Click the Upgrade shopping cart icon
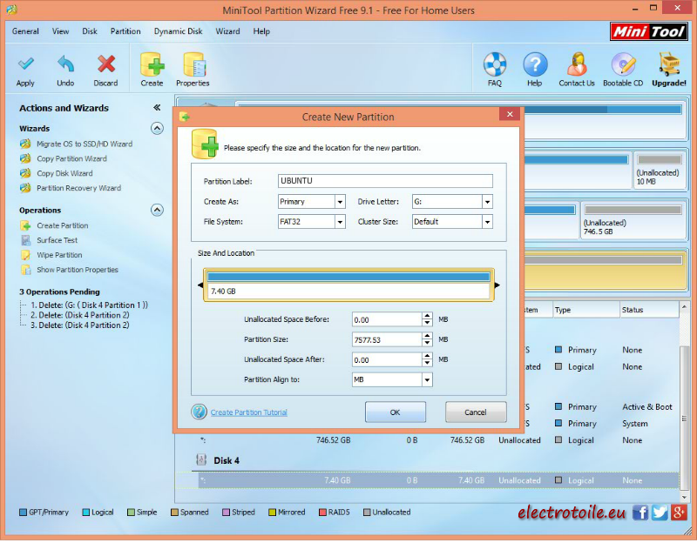This screenshot has width=697, height=543. point(669,64)
